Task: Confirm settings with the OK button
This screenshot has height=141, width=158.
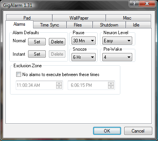Action: (107, 131)
